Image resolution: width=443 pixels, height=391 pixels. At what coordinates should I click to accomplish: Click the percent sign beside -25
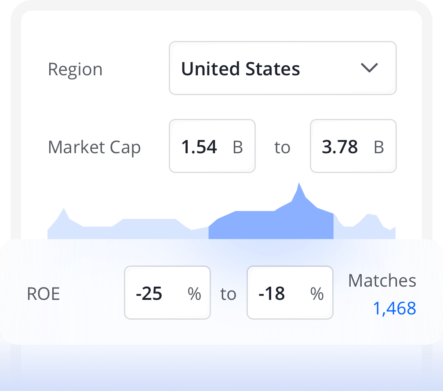194,294
